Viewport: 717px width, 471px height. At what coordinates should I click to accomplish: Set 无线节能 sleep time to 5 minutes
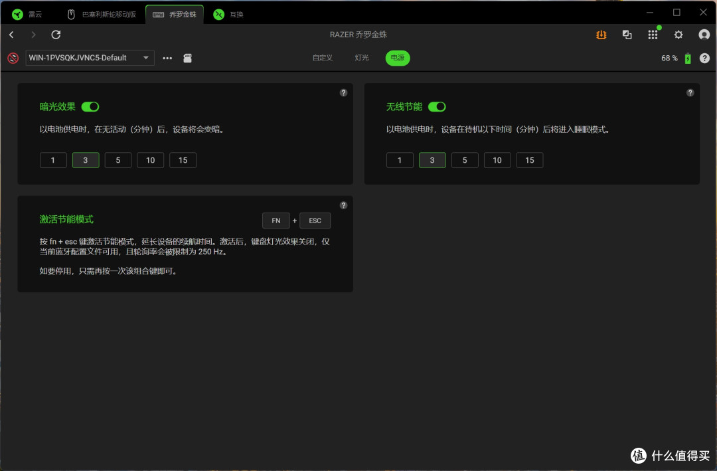(465, 160)
